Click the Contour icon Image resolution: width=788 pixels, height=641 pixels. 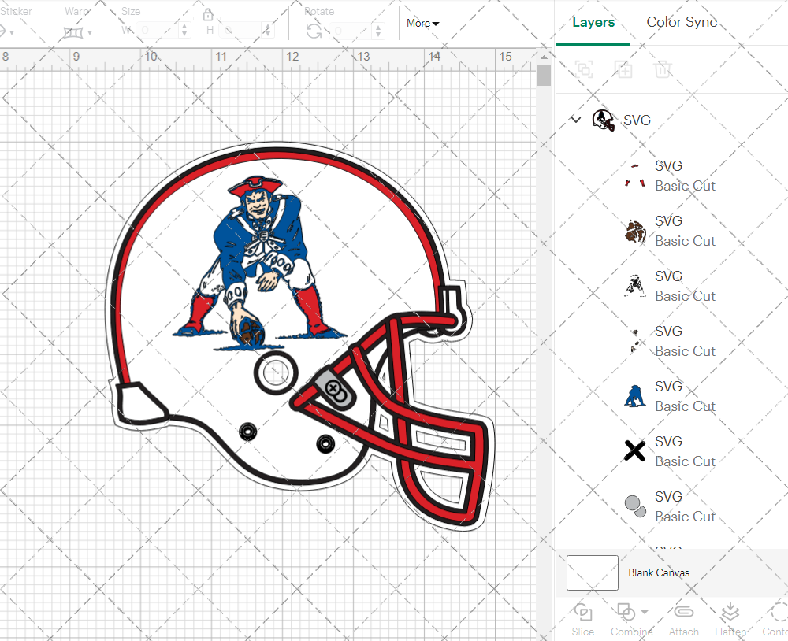[x=778, y=613]
